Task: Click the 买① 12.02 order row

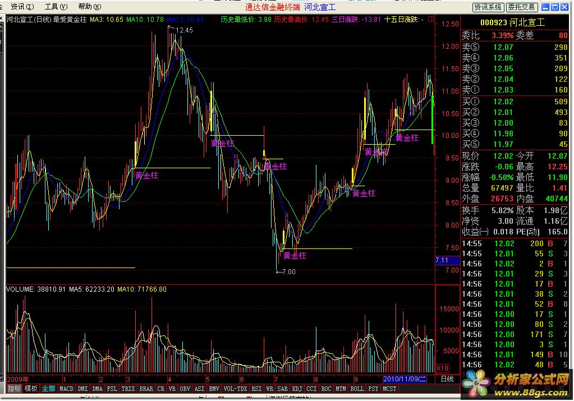Action: click(515, 102)
